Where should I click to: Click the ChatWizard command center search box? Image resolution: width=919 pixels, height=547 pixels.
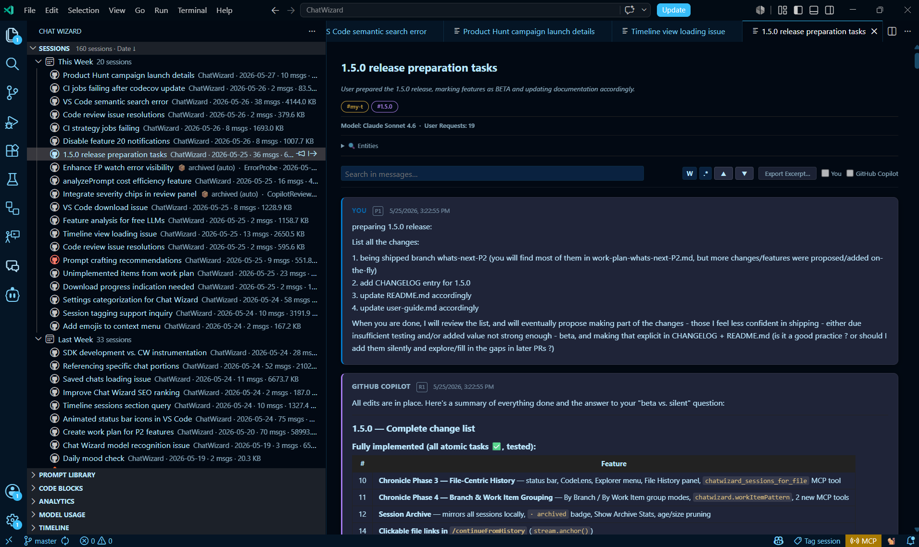[460, 10]
